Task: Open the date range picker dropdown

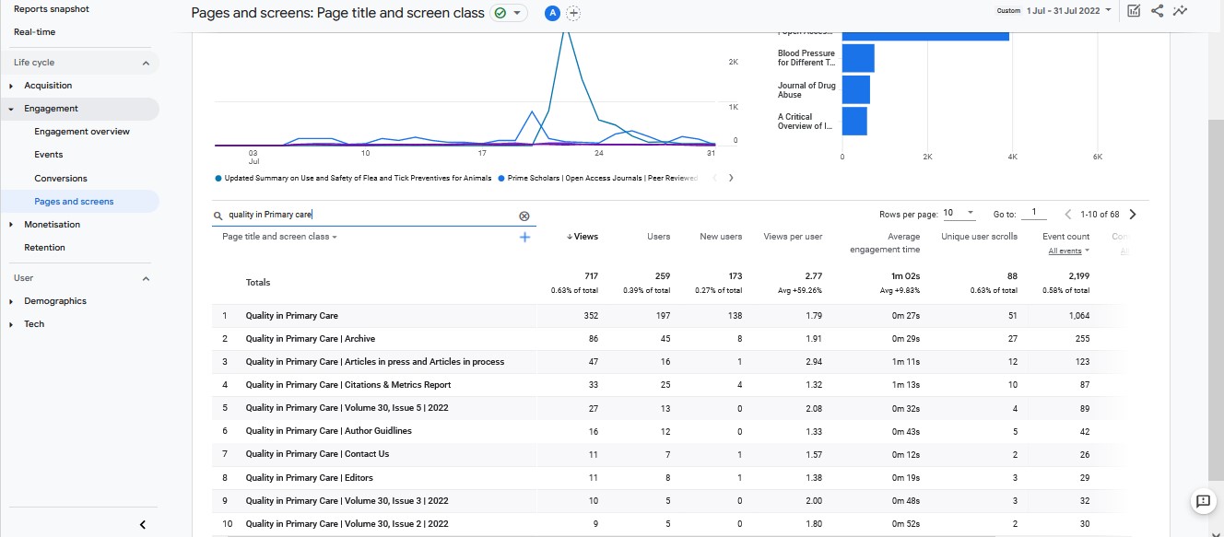Action: (x=1067, y=10)
